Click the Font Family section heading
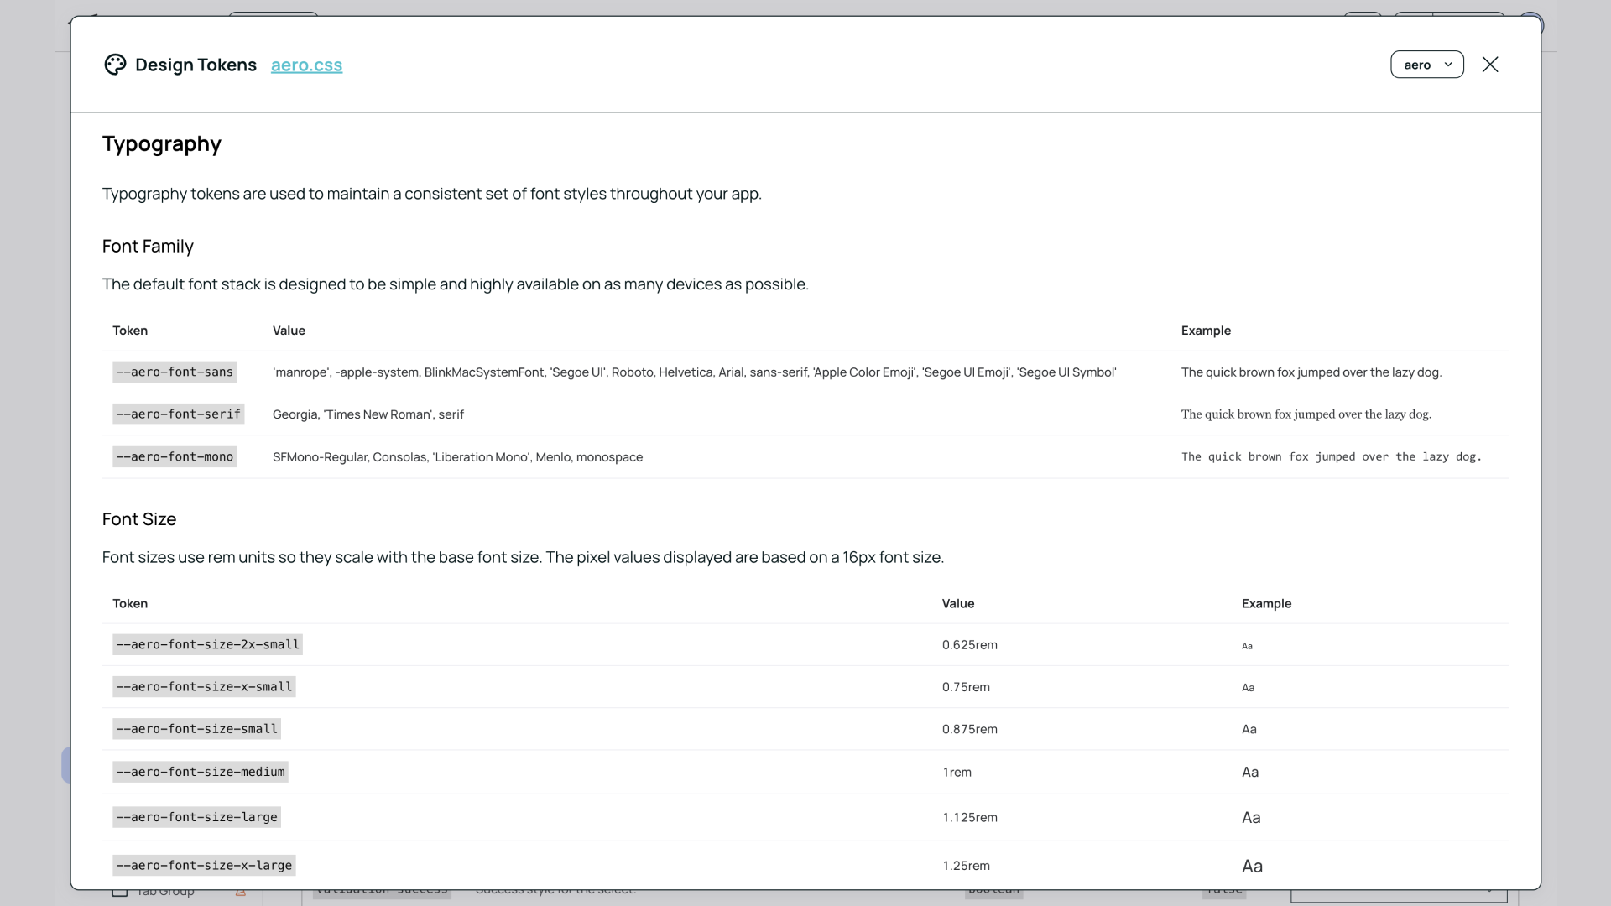The width and height of the screenshot is (1611, 906). click(148, 247)
